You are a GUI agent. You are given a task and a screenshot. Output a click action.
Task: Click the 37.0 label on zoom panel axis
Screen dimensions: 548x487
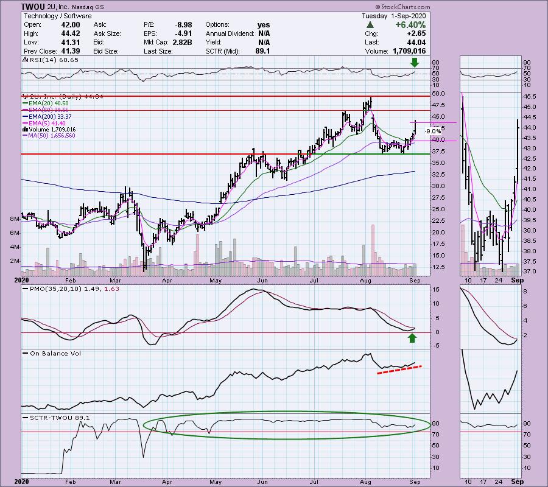(530, 272)
